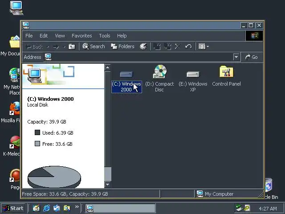Click the yellow system tray icon
285x214 pixels.
point(247,208)
